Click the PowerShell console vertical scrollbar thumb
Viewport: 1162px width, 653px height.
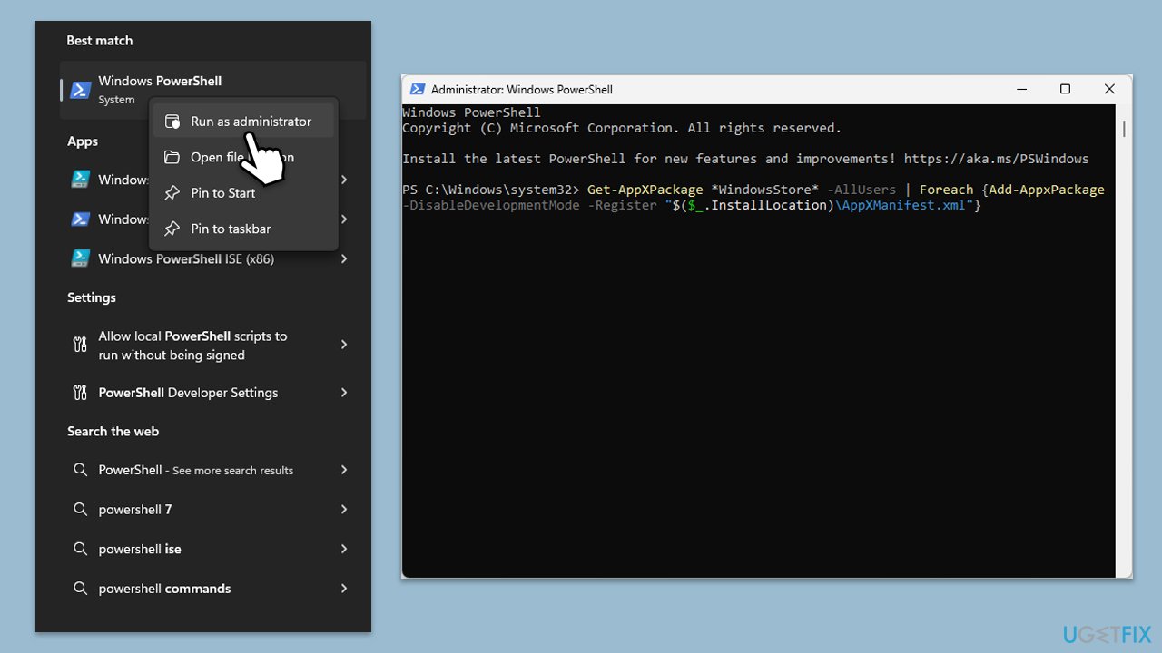click(x=1124, y=129)
